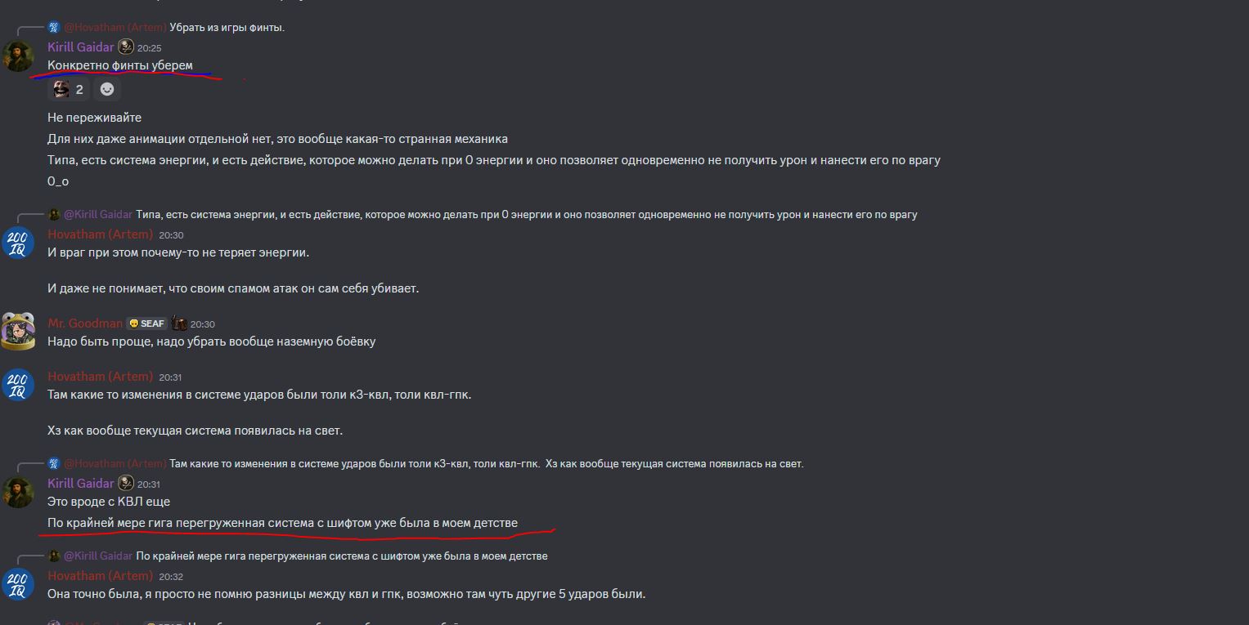Screen dimensions: 1249x625
Task: Click the small 200 IQ avatar in top reply preview
Action: pyautogui.click(x=54, y=28)
